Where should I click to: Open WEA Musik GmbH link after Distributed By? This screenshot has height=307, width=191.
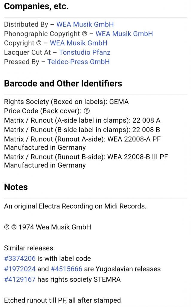85,24
